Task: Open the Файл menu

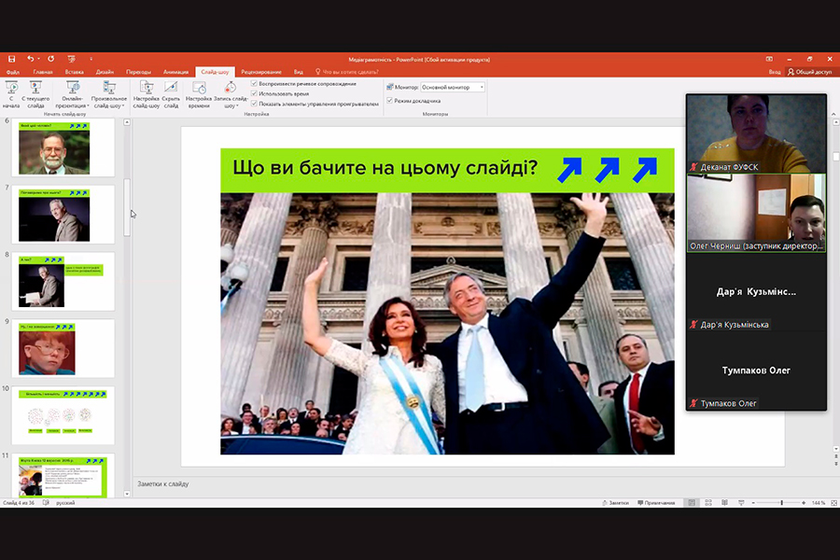Action: click(x=13, y=72)
